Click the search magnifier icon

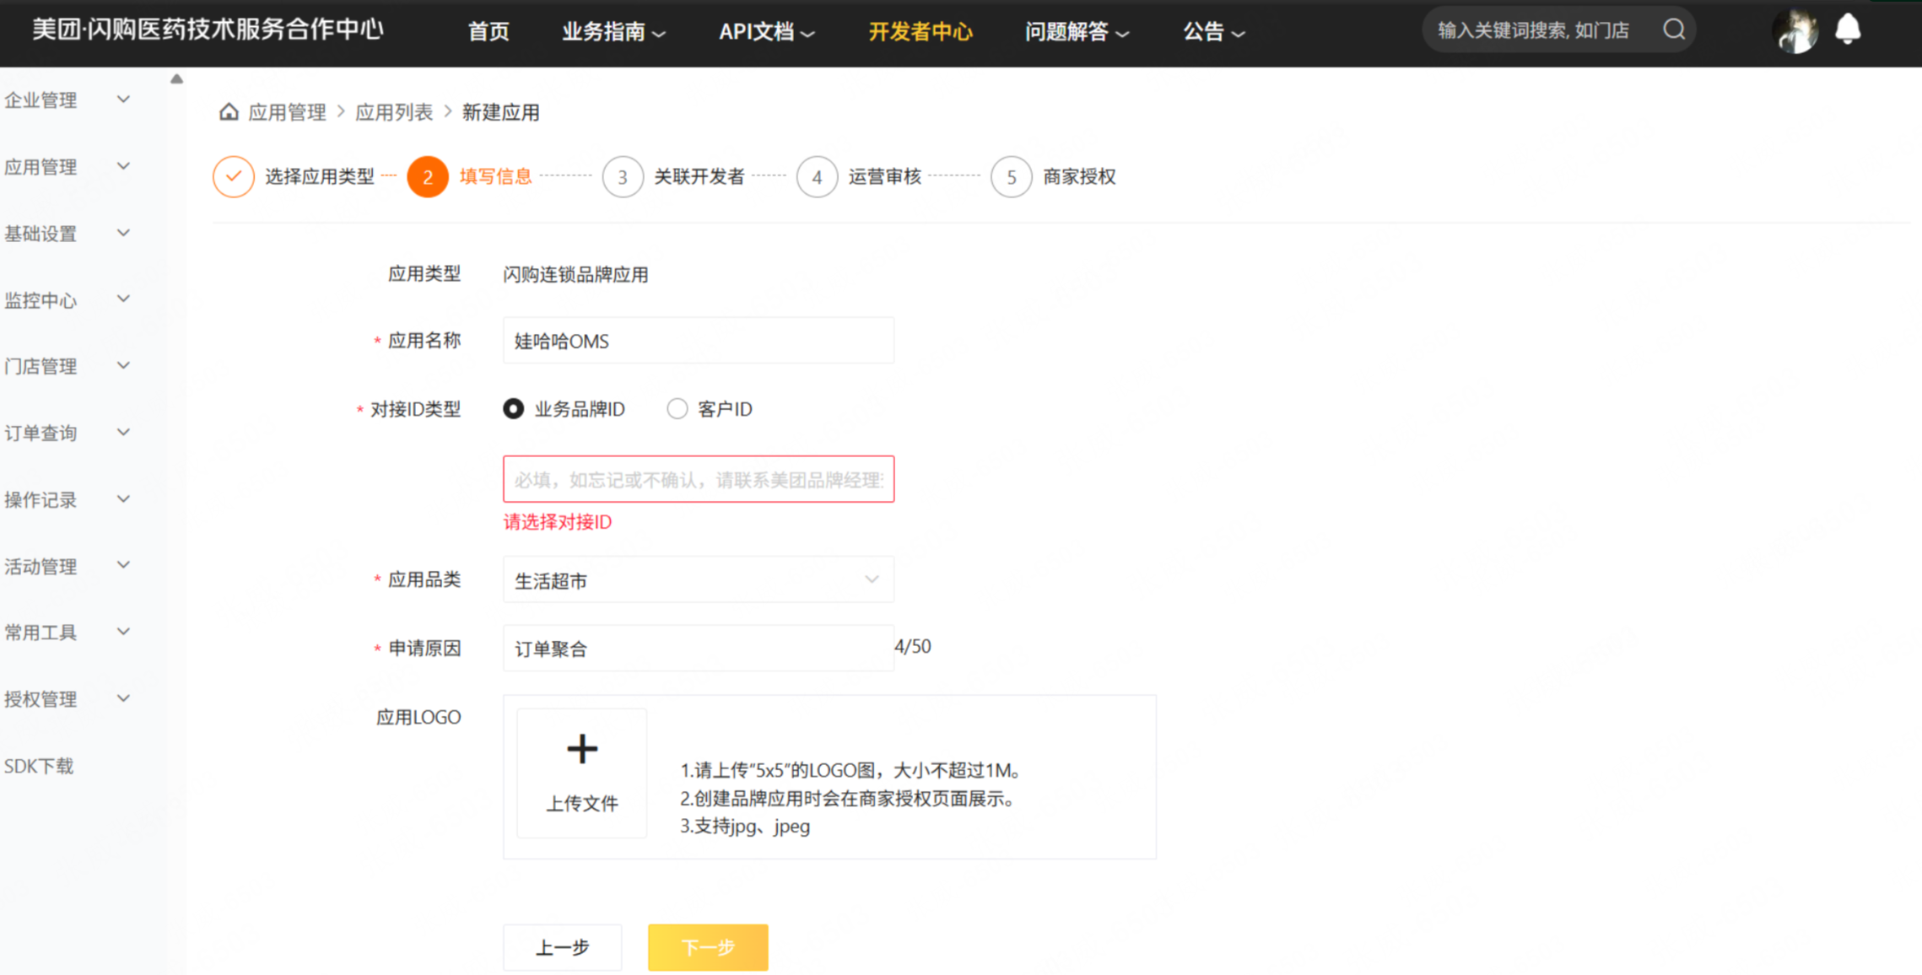pos(1674,30)
